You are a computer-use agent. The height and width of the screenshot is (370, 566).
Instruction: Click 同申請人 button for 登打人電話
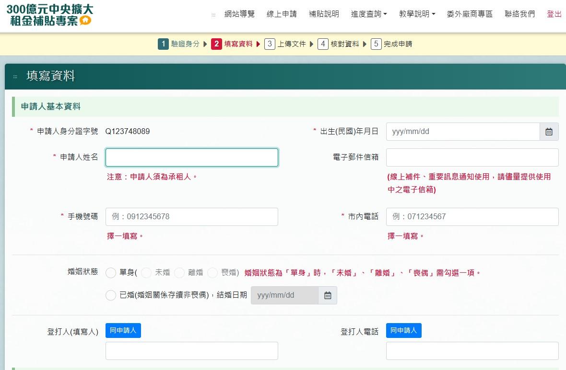(403, 330)
